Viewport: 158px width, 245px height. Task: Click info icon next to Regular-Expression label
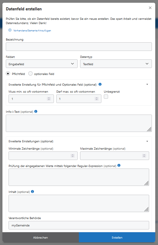119,165
